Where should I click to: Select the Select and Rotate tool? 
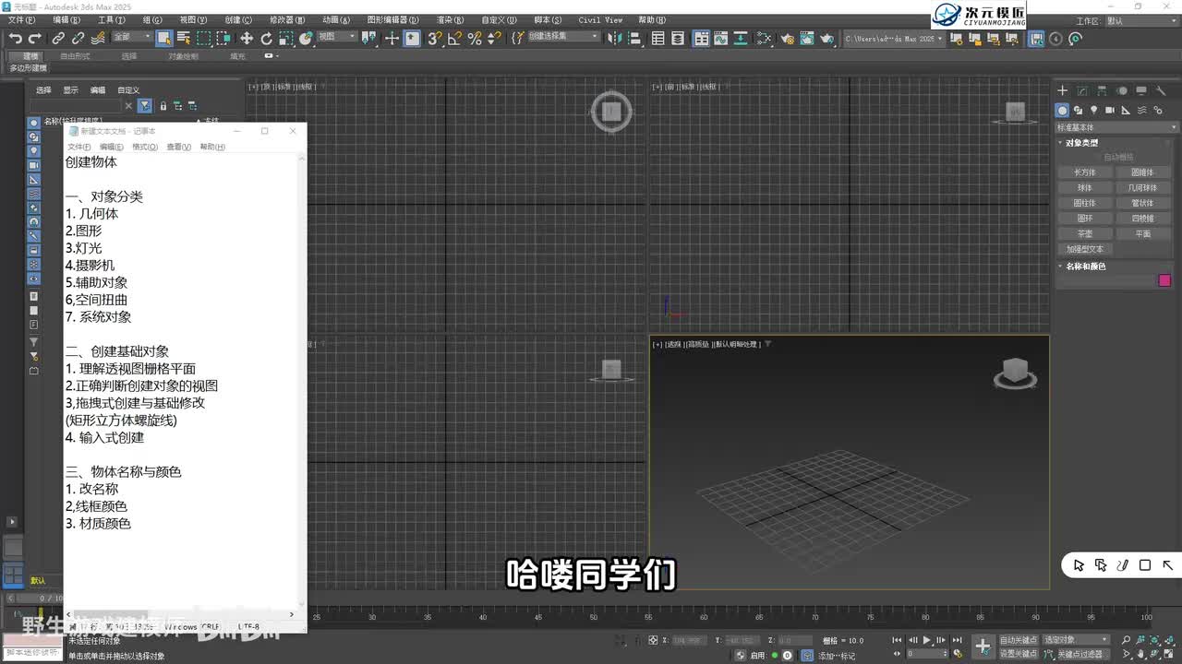(x=266, y=38)
